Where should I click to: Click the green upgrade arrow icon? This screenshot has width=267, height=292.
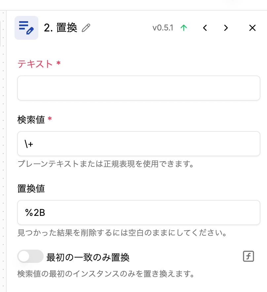(x=184, y=28)
